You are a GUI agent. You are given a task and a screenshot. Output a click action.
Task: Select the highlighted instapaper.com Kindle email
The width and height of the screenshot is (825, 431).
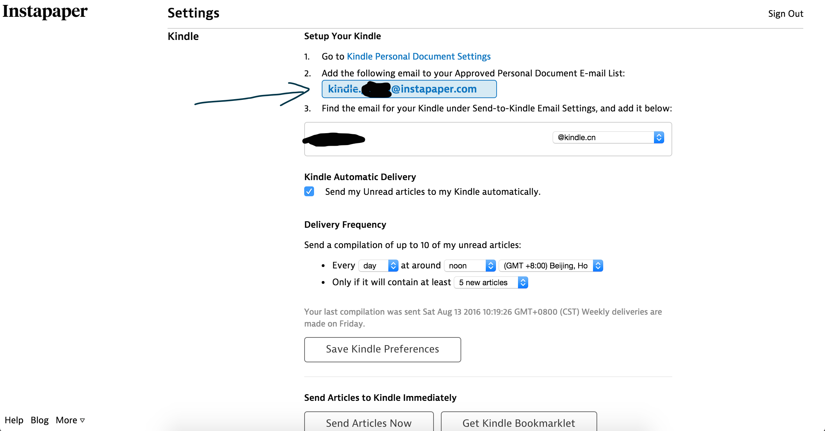point(409,89)
